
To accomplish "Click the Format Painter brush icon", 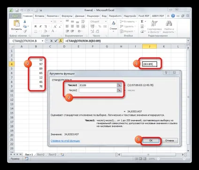I will tap(25, 31).
